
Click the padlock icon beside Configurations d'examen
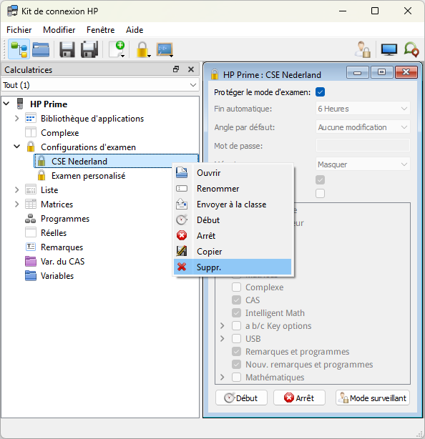pyautogui.click(x=31, y=147)
